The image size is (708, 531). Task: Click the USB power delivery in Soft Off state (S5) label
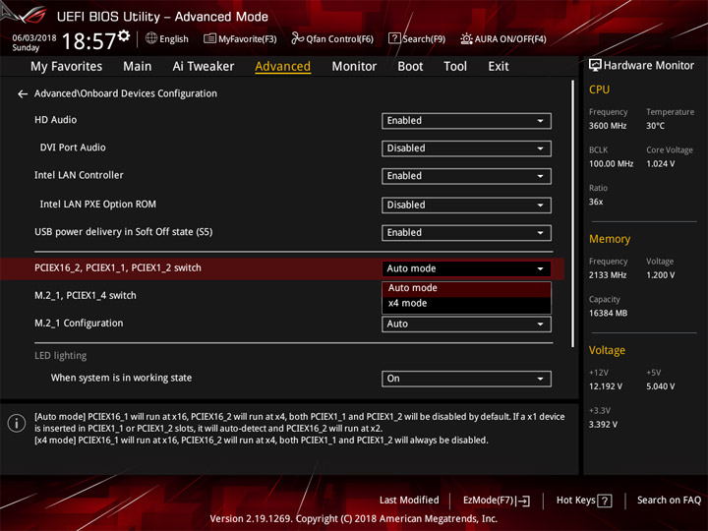click(123, 232)
